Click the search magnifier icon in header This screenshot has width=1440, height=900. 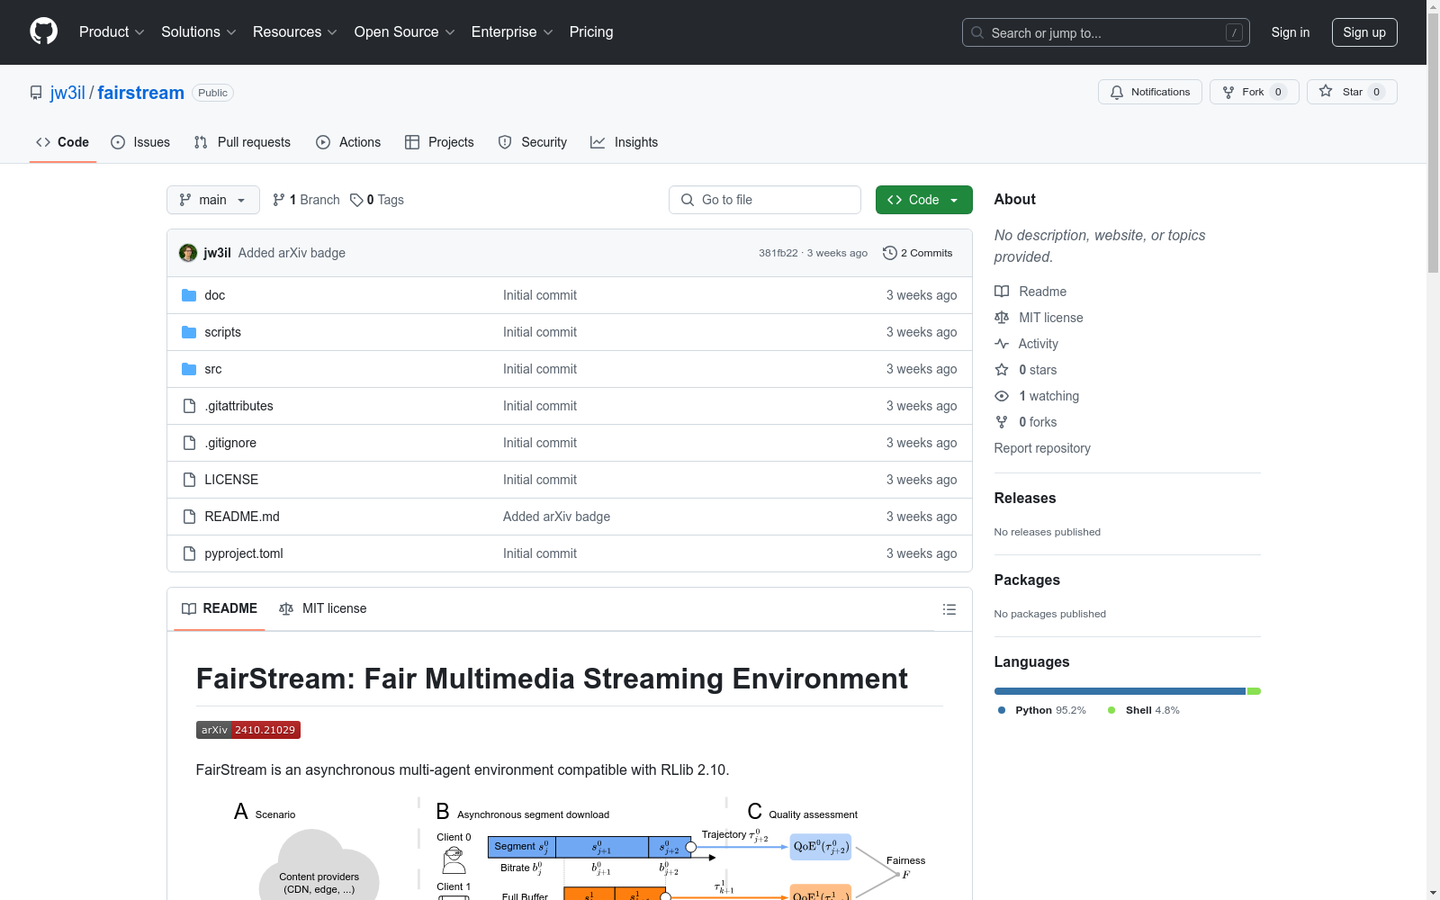[977, 32]
